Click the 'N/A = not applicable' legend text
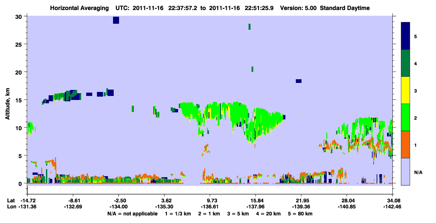This screenshot has width=436, height=223. [132, 214]
